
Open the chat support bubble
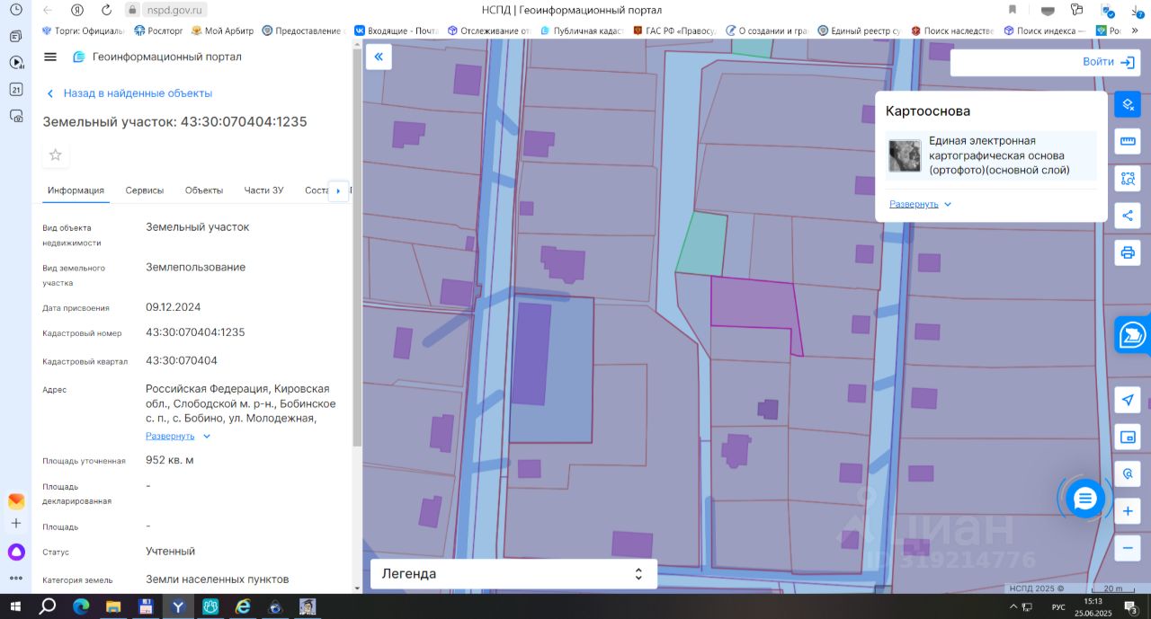click(1085, 498)
